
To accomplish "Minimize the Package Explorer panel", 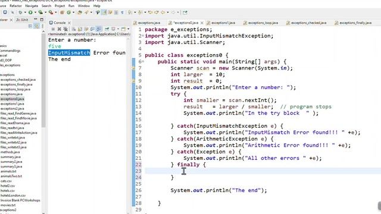I will pos(36,19).
